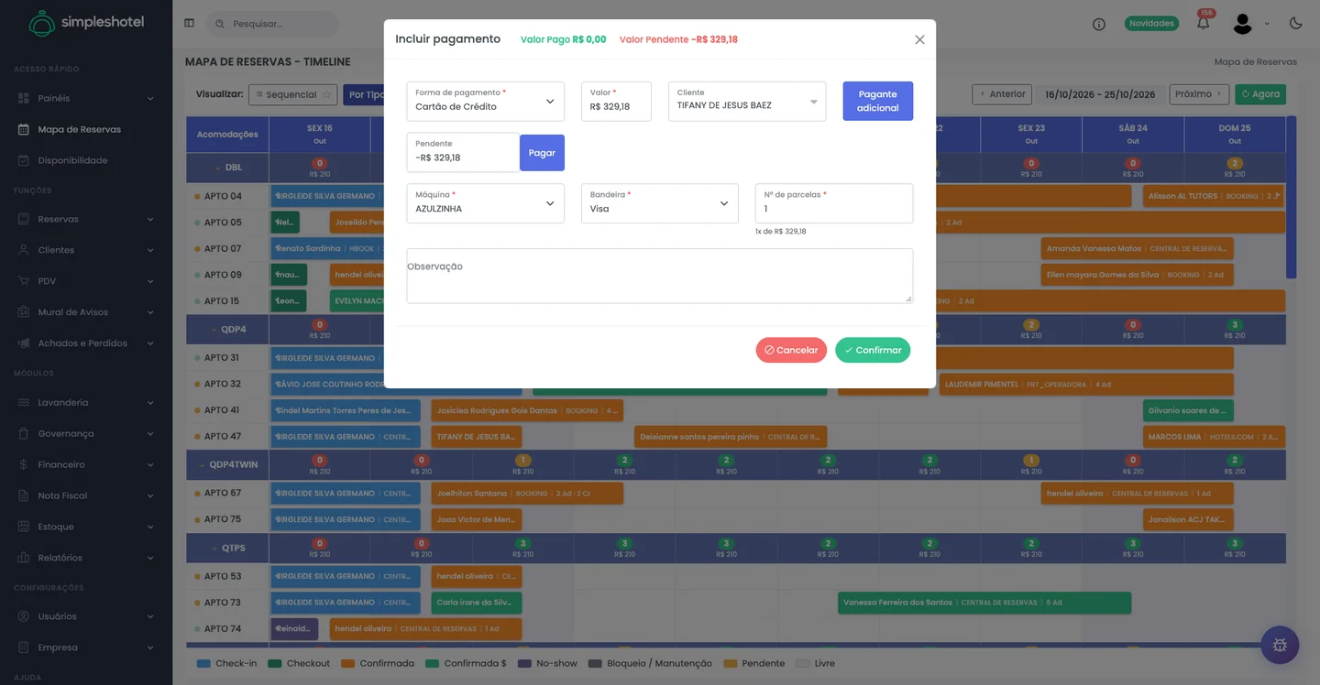Open the Relatórios menu item
The width and height of the screenshot is (1320, 685).
[x=86, y=558]
